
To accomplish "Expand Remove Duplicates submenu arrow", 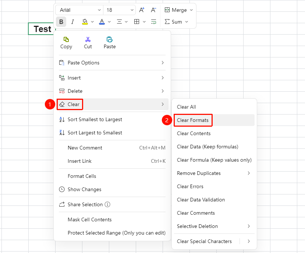I will 249,173.
